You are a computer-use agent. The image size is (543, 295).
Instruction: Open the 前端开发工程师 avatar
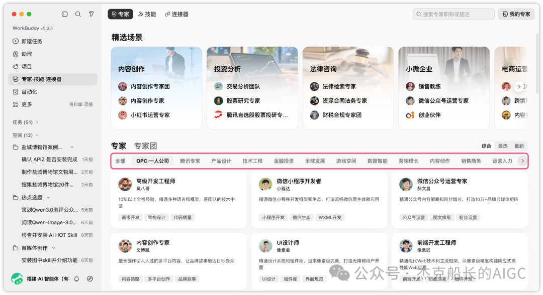406,246
